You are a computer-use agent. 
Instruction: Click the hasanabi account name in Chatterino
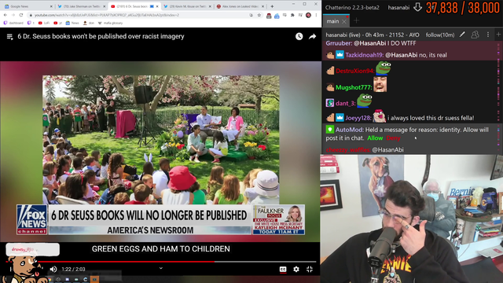(398, 7)
